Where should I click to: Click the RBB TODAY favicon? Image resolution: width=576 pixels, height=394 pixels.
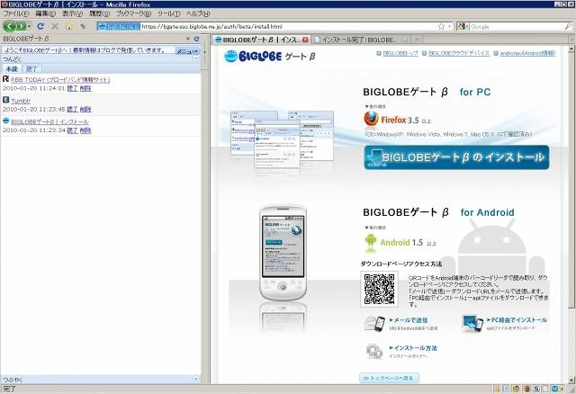tap(5, 79)
